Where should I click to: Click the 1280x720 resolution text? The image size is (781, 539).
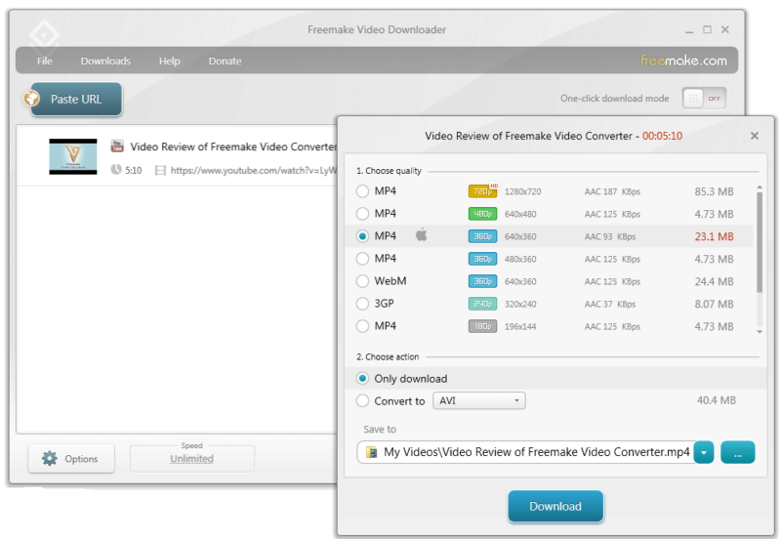pyautogui.click(x=522, y=191)
